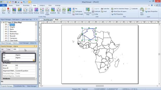Select the Base map tool

coord(4,10)
